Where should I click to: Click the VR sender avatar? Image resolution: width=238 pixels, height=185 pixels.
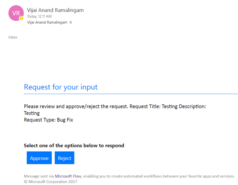pos(16,13)
